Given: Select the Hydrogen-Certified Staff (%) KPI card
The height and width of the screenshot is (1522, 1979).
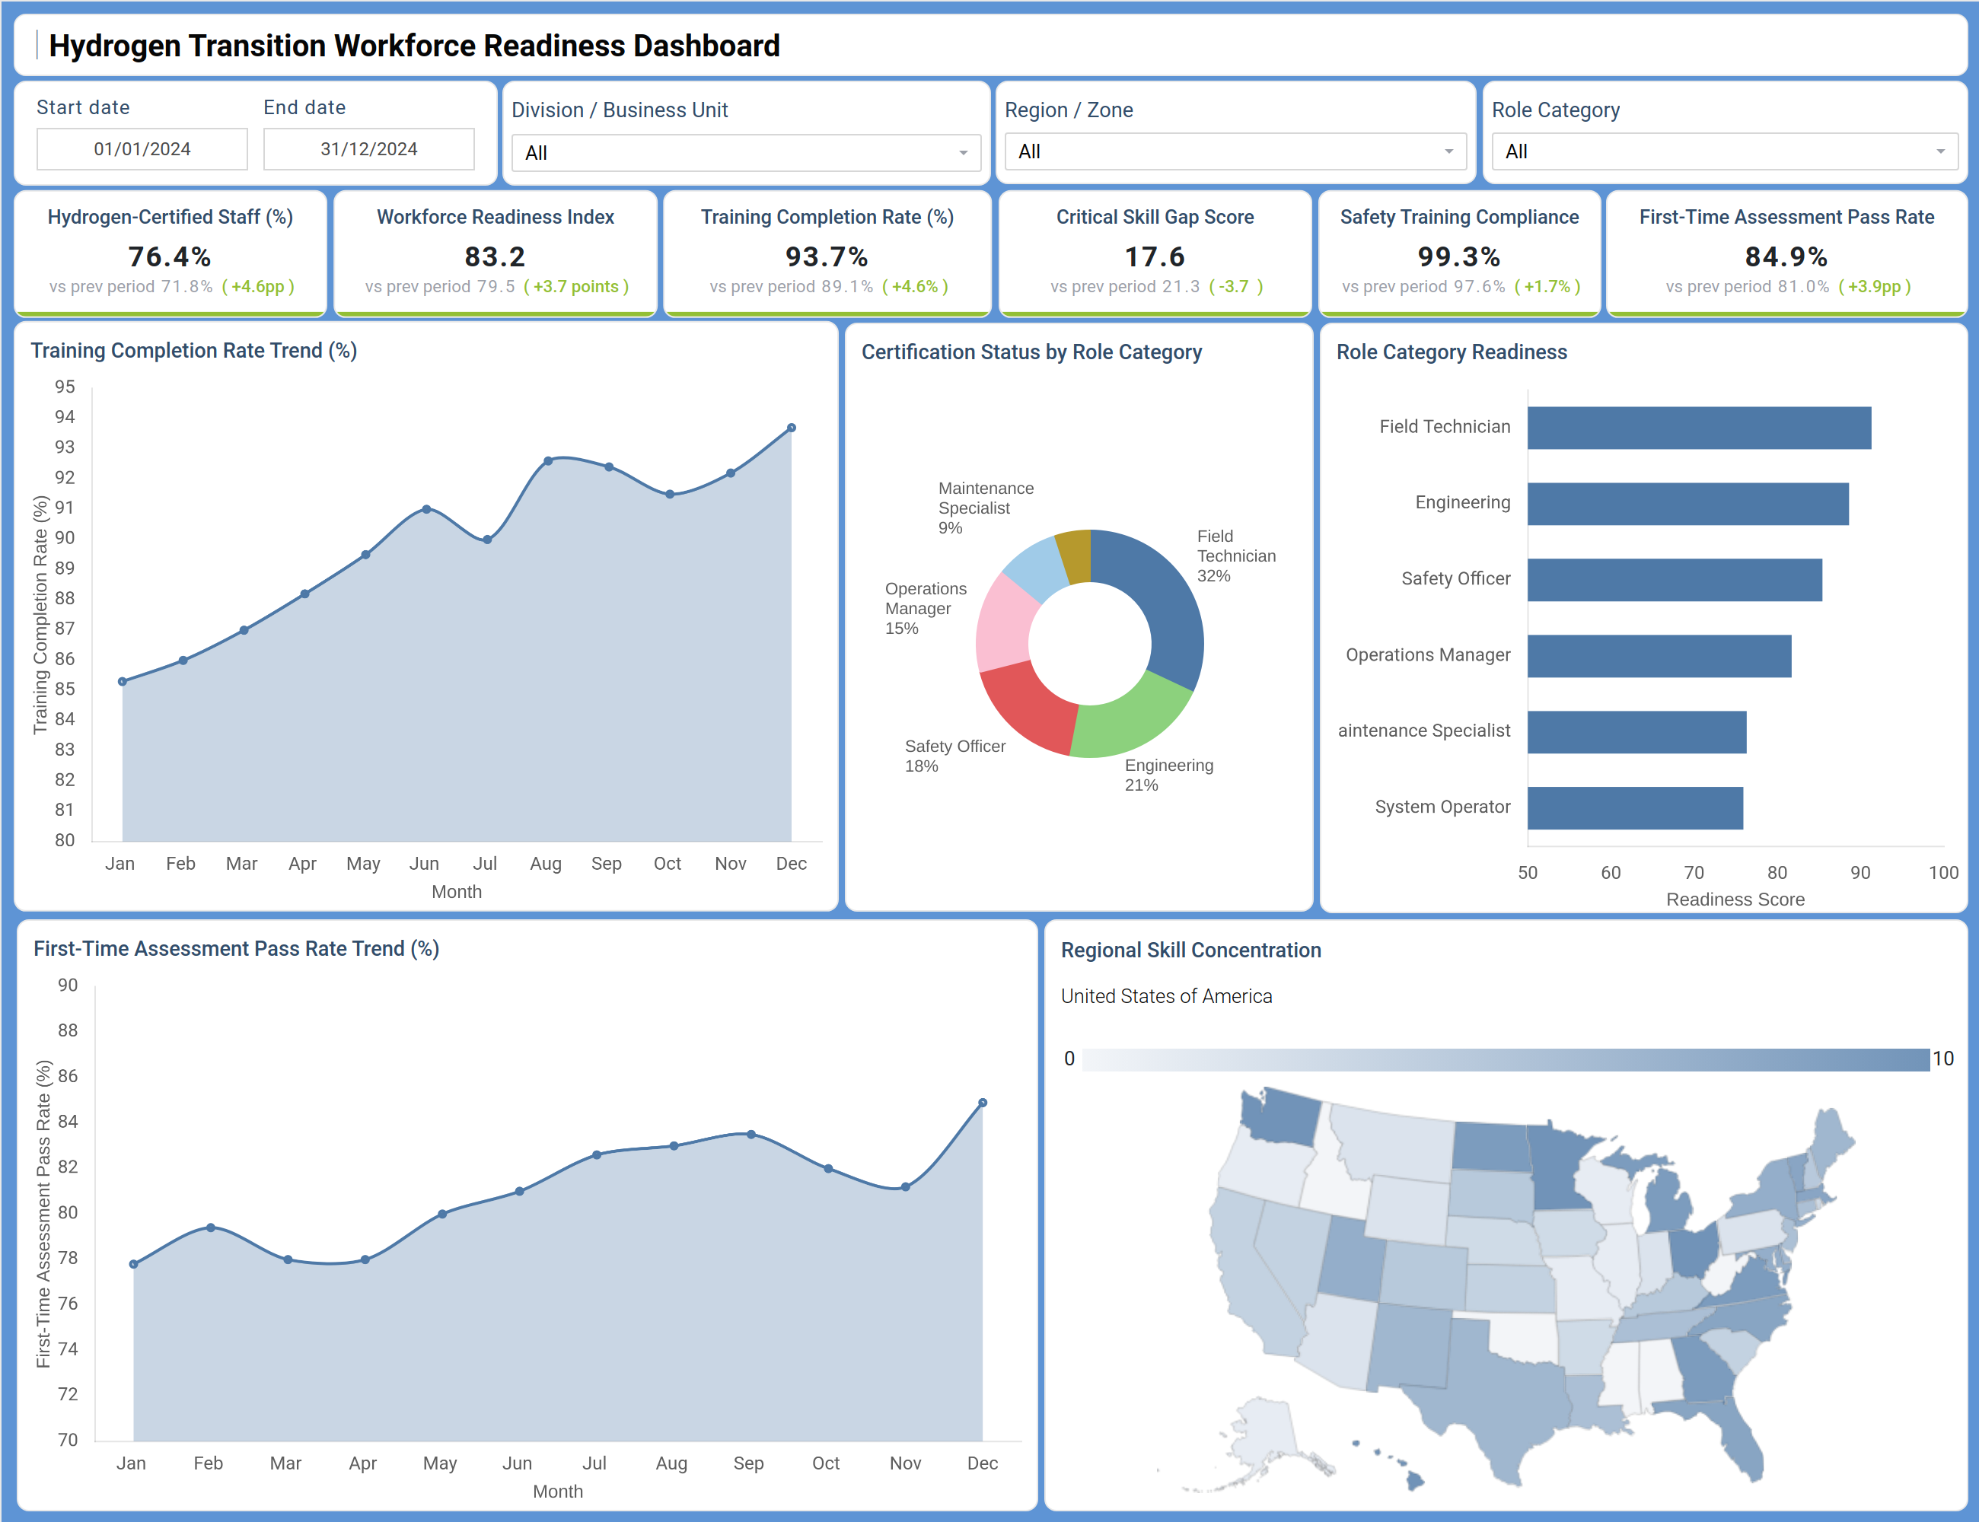Looking at the screenshot, I should point(170,253).
